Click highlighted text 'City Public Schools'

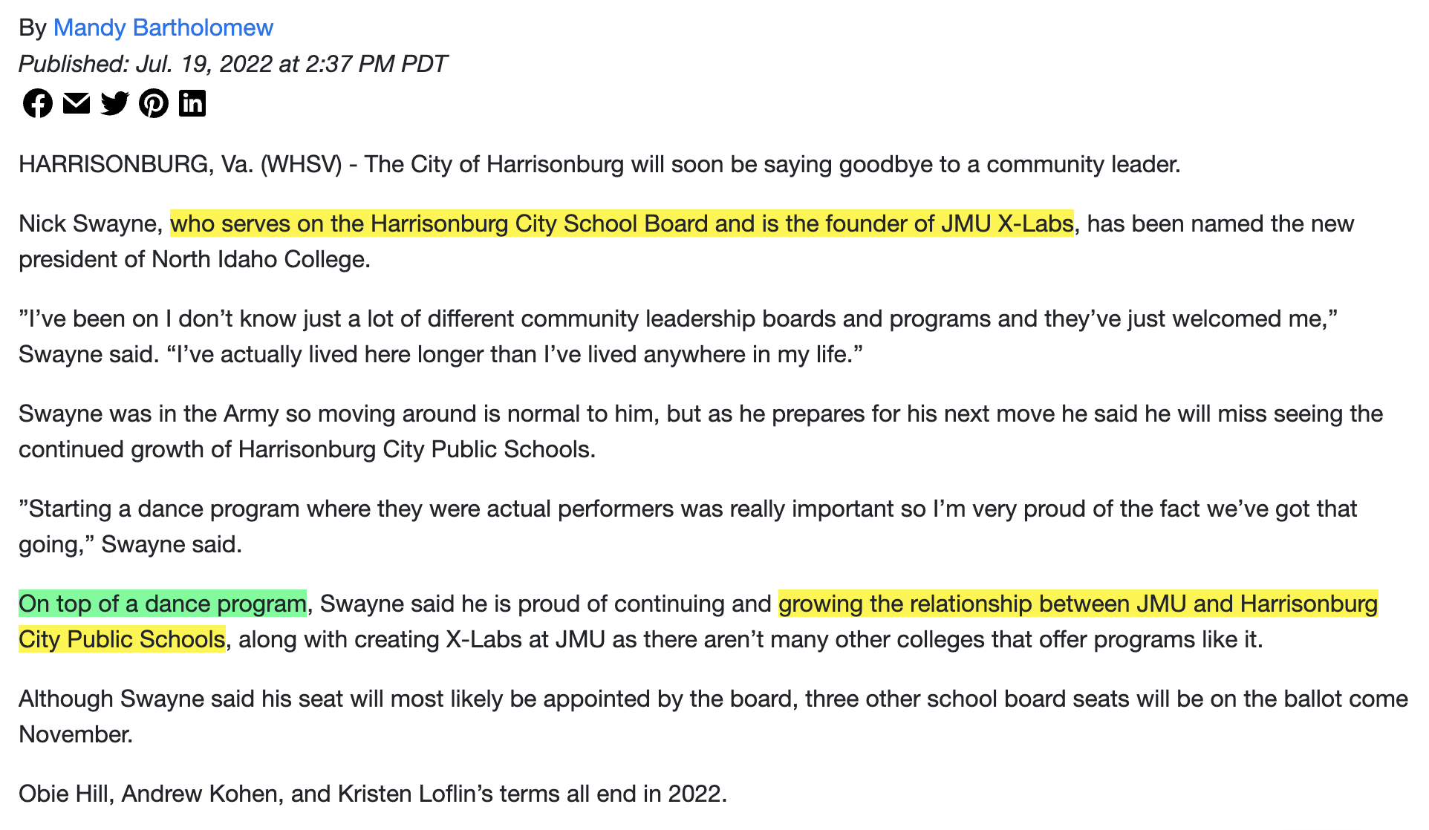(x=122, y=639)
